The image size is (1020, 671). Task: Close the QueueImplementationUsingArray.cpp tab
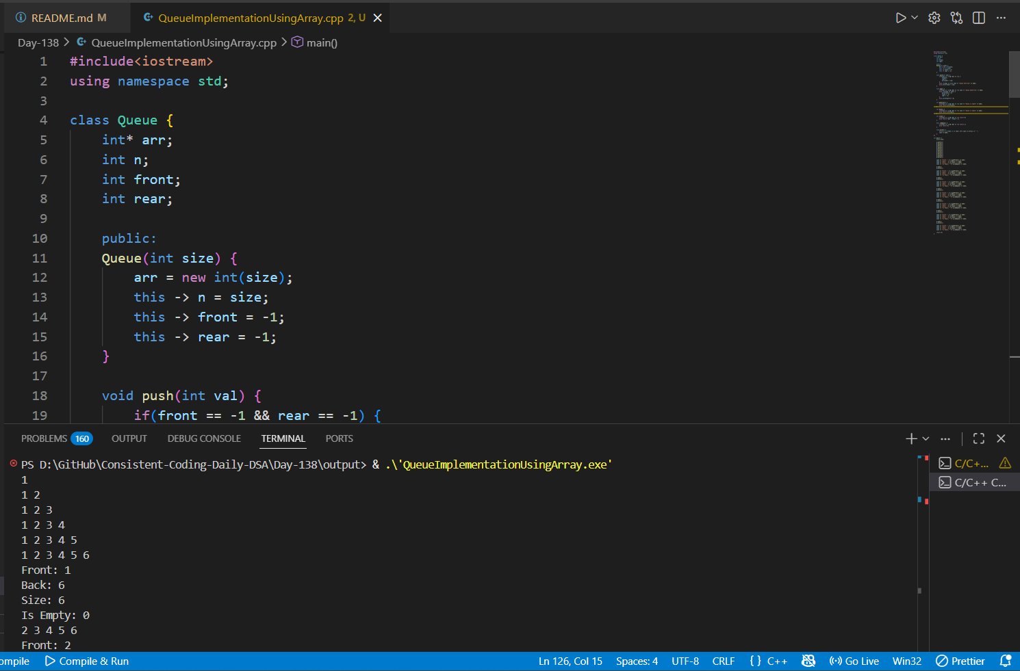coord(377,18)
